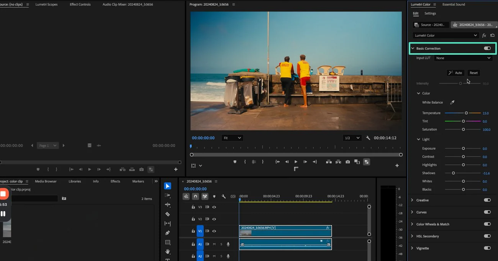Open the Effects panel tab
Image resolution: width=498 pixels, height=261 pixels.
(x=115, y=181)
